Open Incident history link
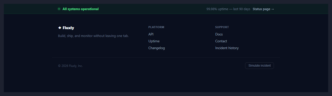 (227, 48)
